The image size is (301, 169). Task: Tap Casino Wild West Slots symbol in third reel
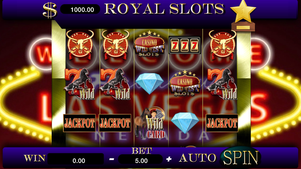149,44
